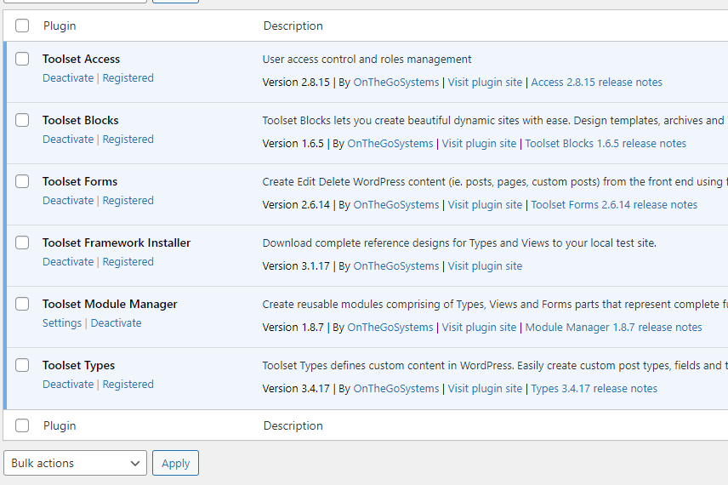The width and height of the screenshot is (728, 485).
Task: Click the 'Download complete reference designs' description
Action: click(459, 243)
